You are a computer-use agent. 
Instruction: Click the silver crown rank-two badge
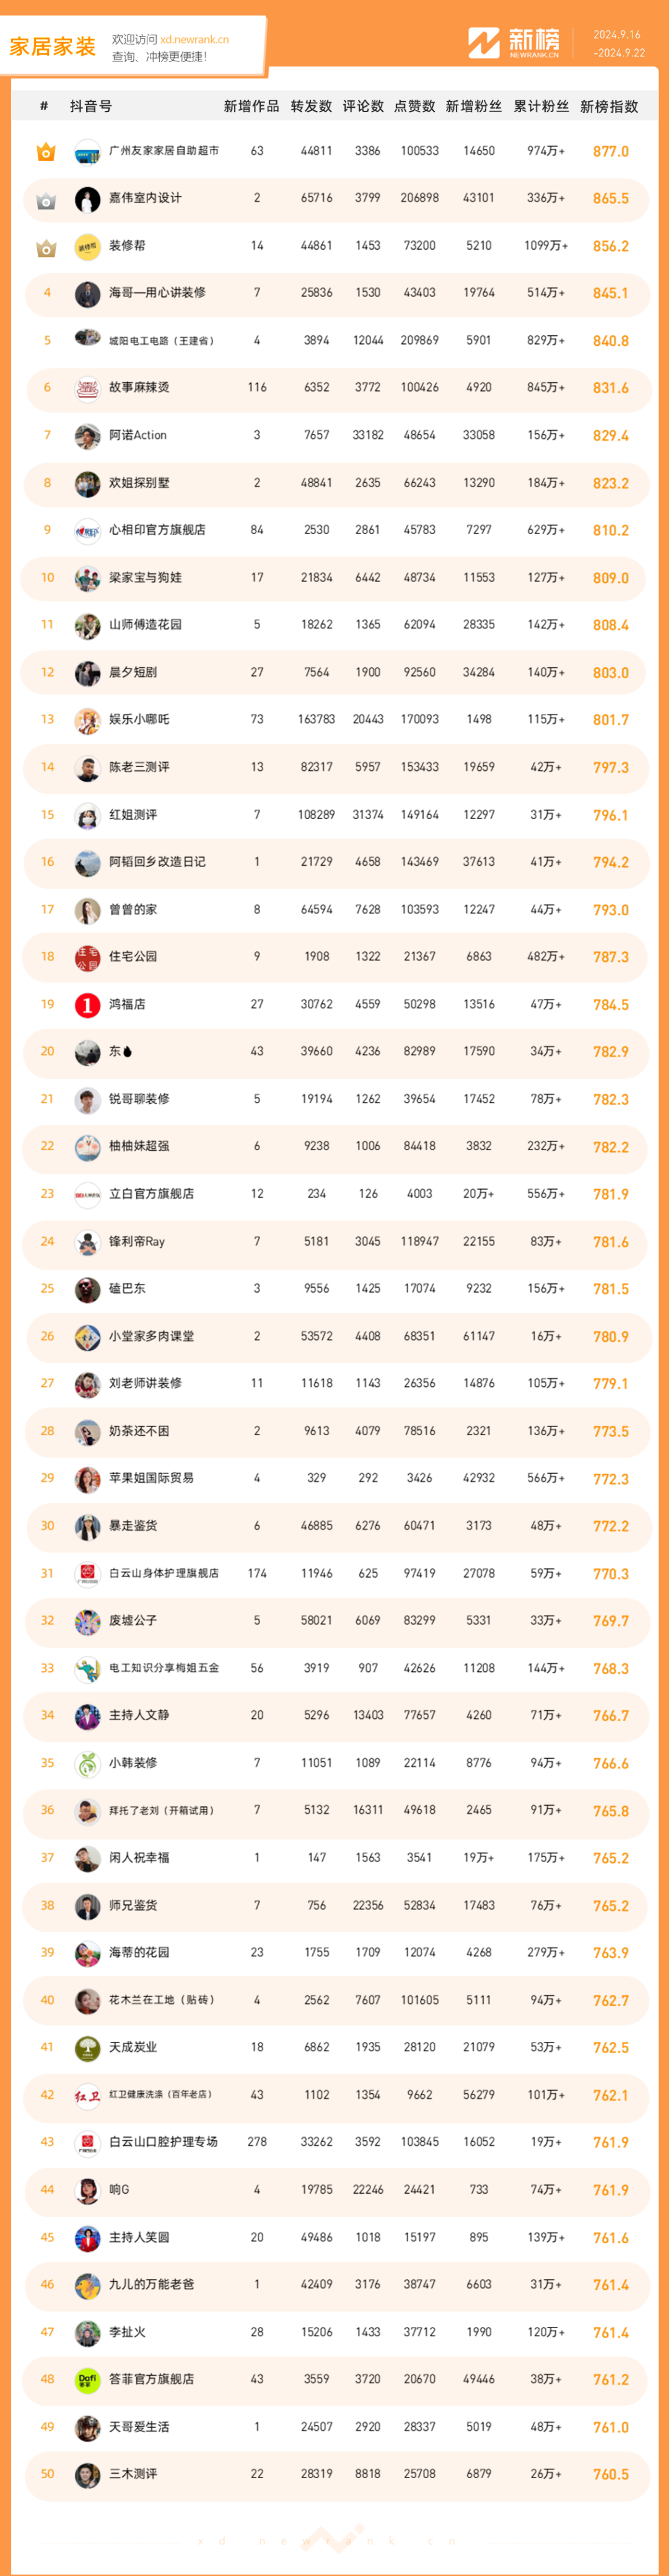[x=46, y=200]
